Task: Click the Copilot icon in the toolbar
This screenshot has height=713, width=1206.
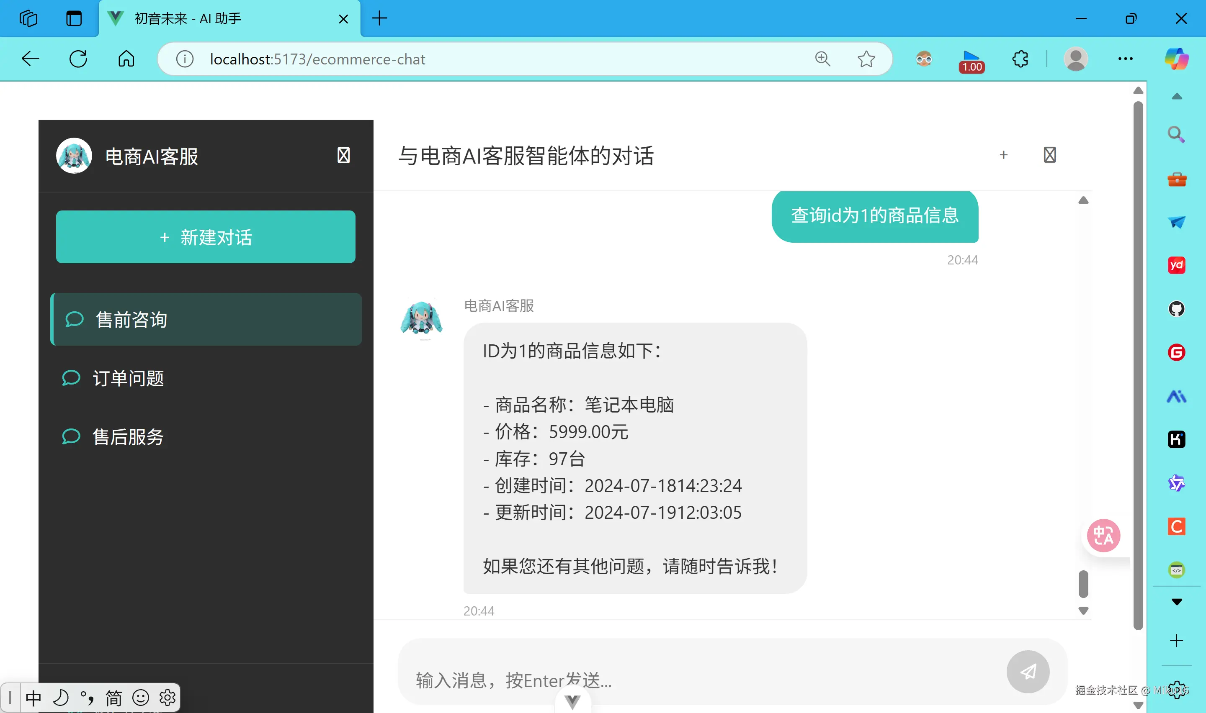Action: click(1177, 59)
